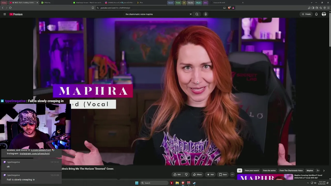
Task: Open the Windows Start menu
Action: click(137, 183)
